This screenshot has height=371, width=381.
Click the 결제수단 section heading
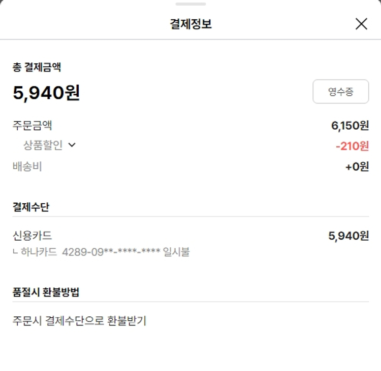[31, 207]
